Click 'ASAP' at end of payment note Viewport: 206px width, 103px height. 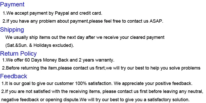coord(156,21)
